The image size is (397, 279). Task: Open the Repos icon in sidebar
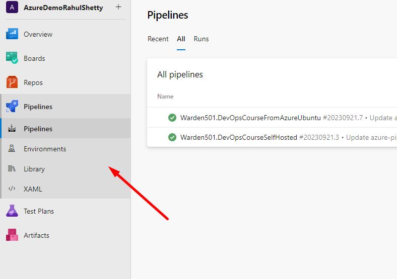click(x=12, y=82)
